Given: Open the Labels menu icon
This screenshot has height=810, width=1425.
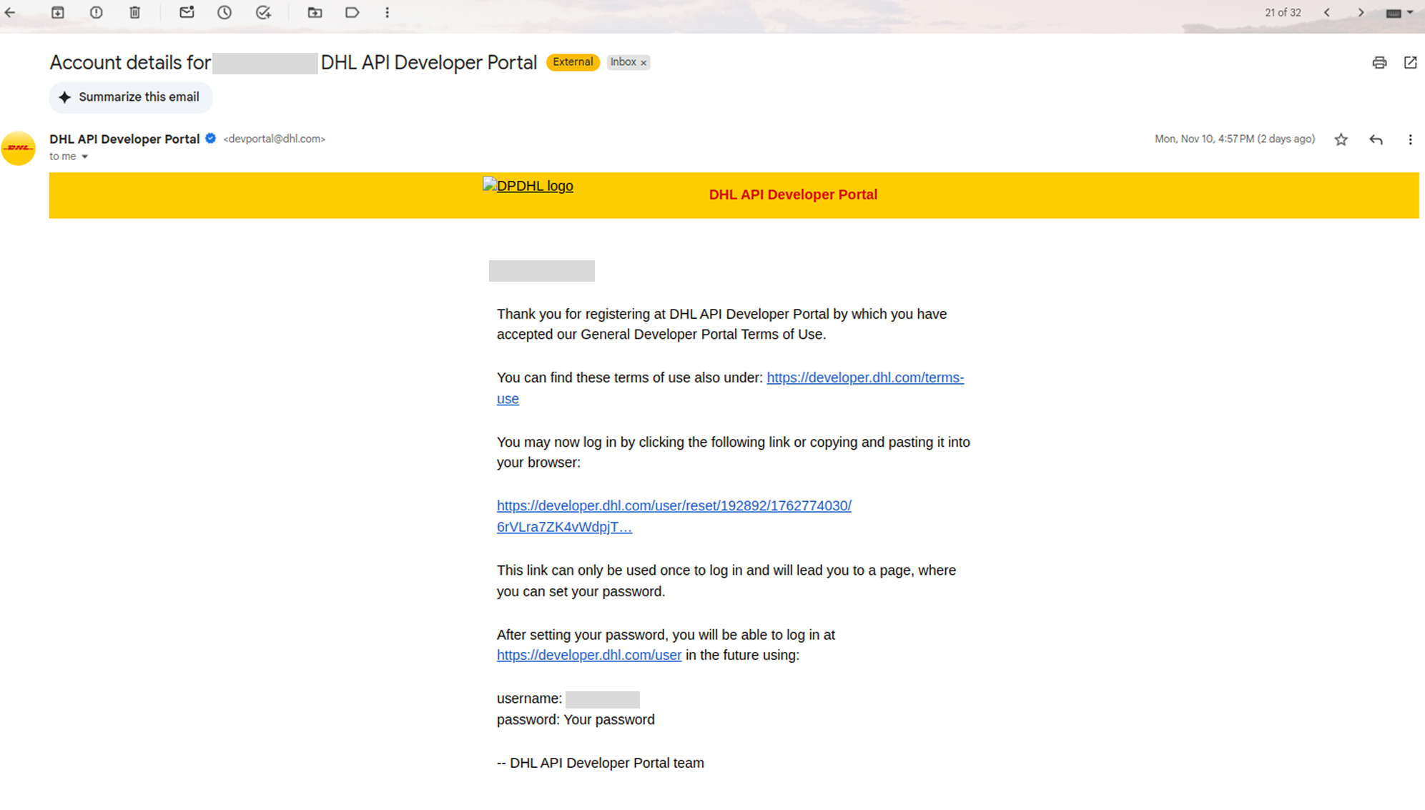Looking at the screenshot, I should point(352,12).
